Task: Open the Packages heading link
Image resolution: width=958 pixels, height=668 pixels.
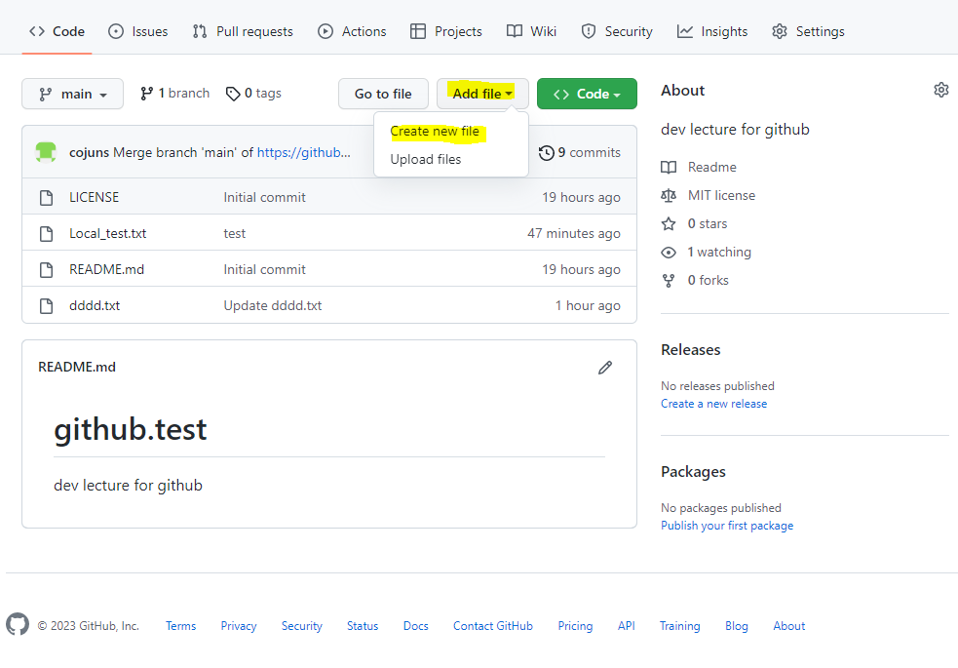Action: click(x=693, y=472)
